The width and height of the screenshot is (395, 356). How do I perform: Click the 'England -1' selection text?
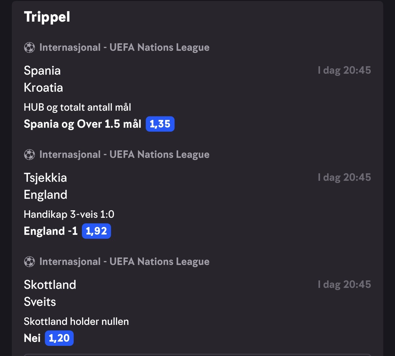[51, 231]
